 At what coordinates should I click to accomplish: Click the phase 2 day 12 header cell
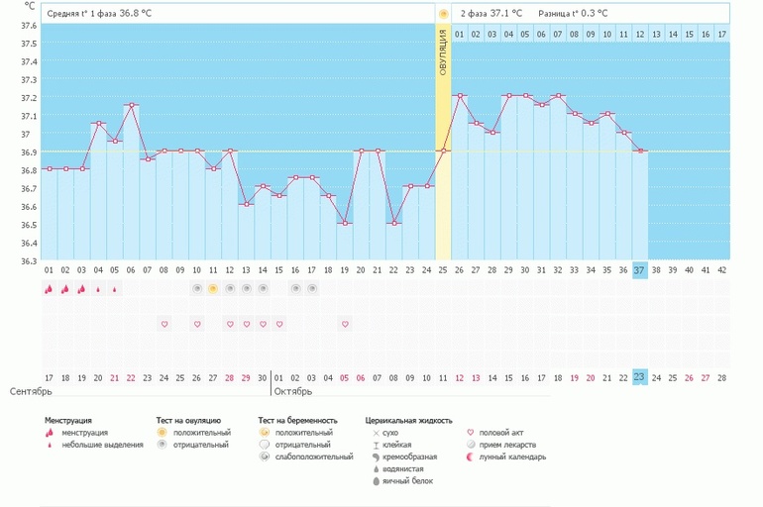click(x=640, y=35)
